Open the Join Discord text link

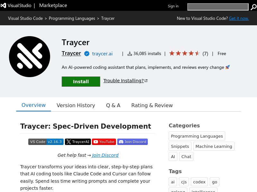click(x=105, y=155)
